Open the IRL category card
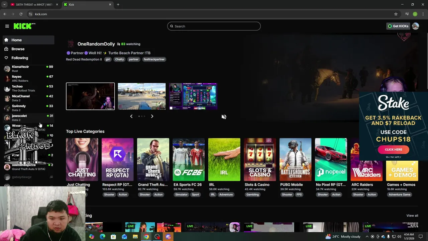 coord(224,160)
